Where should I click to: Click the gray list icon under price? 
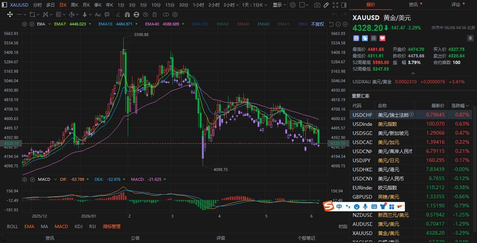click(x=373, y=38)
